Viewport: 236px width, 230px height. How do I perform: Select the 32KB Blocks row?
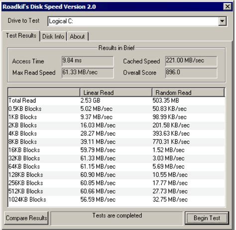coord(117,158)
